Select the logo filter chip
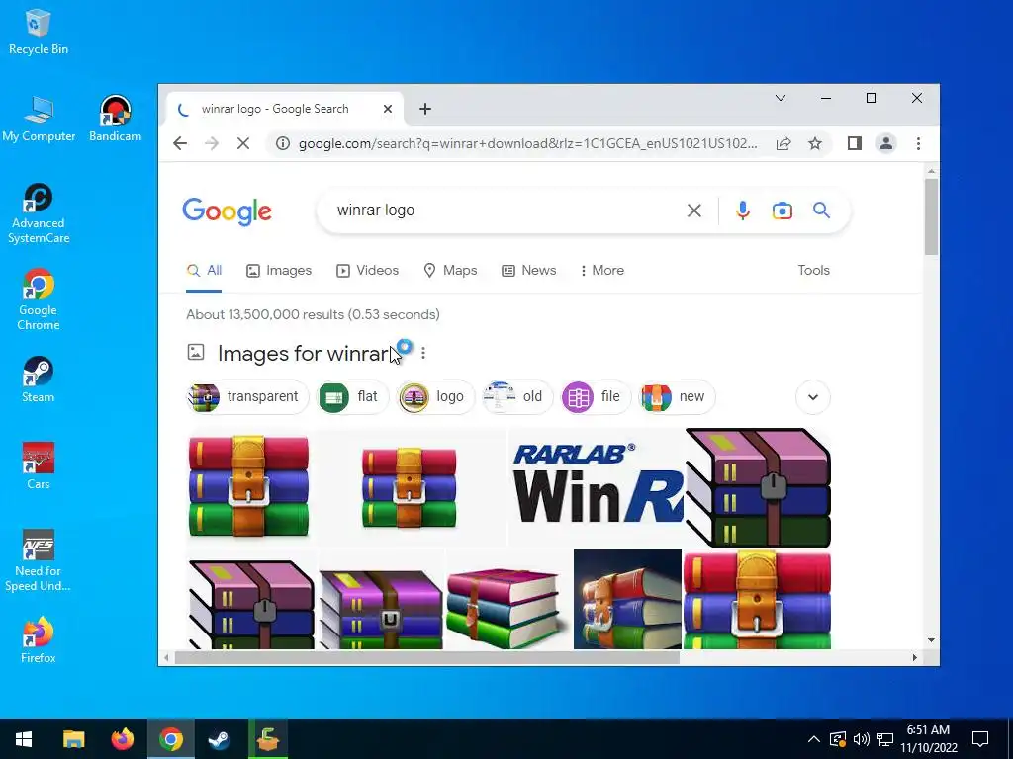Viewport: 1013px width, 759px height. (435, 397)
